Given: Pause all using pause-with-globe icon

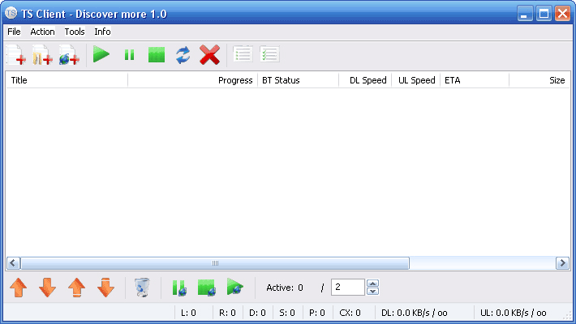Looking at the screenshot, I should [179, 288].
